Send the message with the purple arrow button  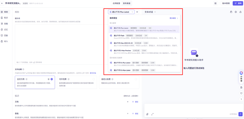(241, 114)
